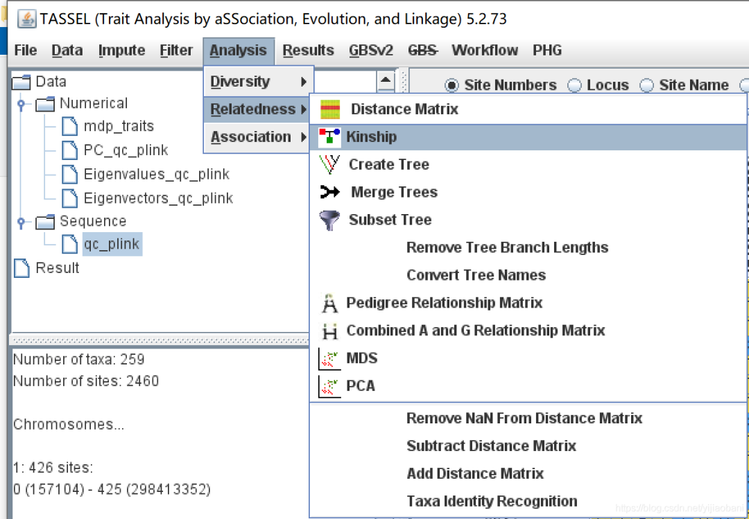Select Eigenvalues_qc_plink in the data tree
The width and height of the screenshot is (749, 519).
click(x=156, y=175)
